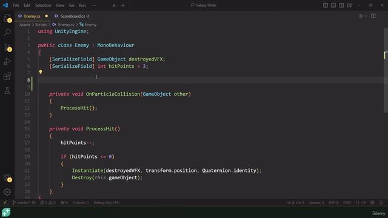Viewport: 388px width, 218px height.
Task: Click the Ln Col cursor position indicator
Action: click(296, 203)
